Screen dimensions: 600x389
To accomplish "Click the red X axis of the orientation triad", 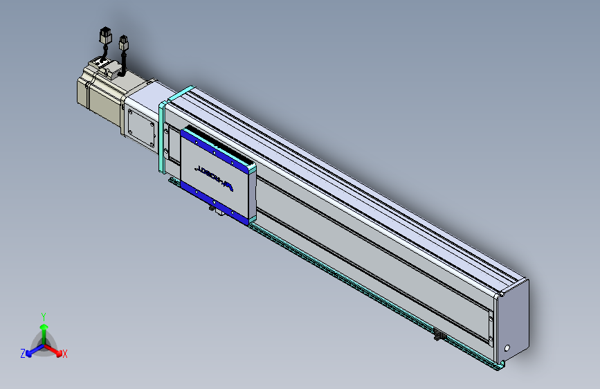I will coord(54,350).
